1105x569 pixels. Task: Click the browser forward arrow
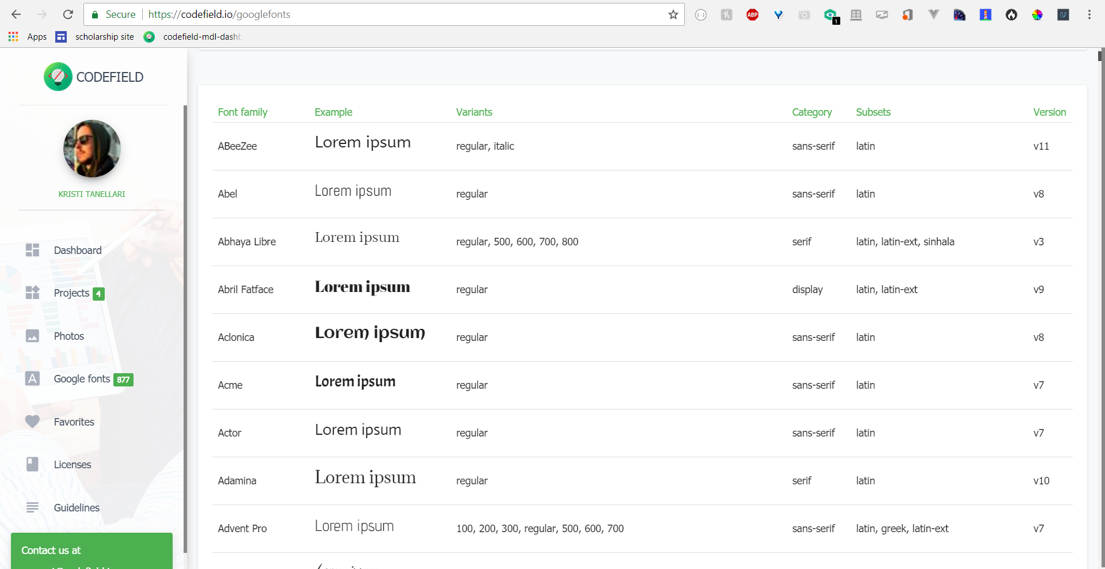pyautogui.click(x=42, y=14)
